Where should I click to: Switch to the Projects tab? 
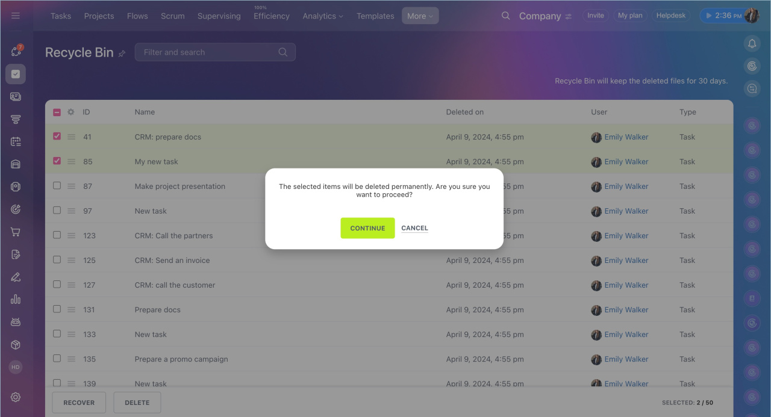[x=99, y=16]
